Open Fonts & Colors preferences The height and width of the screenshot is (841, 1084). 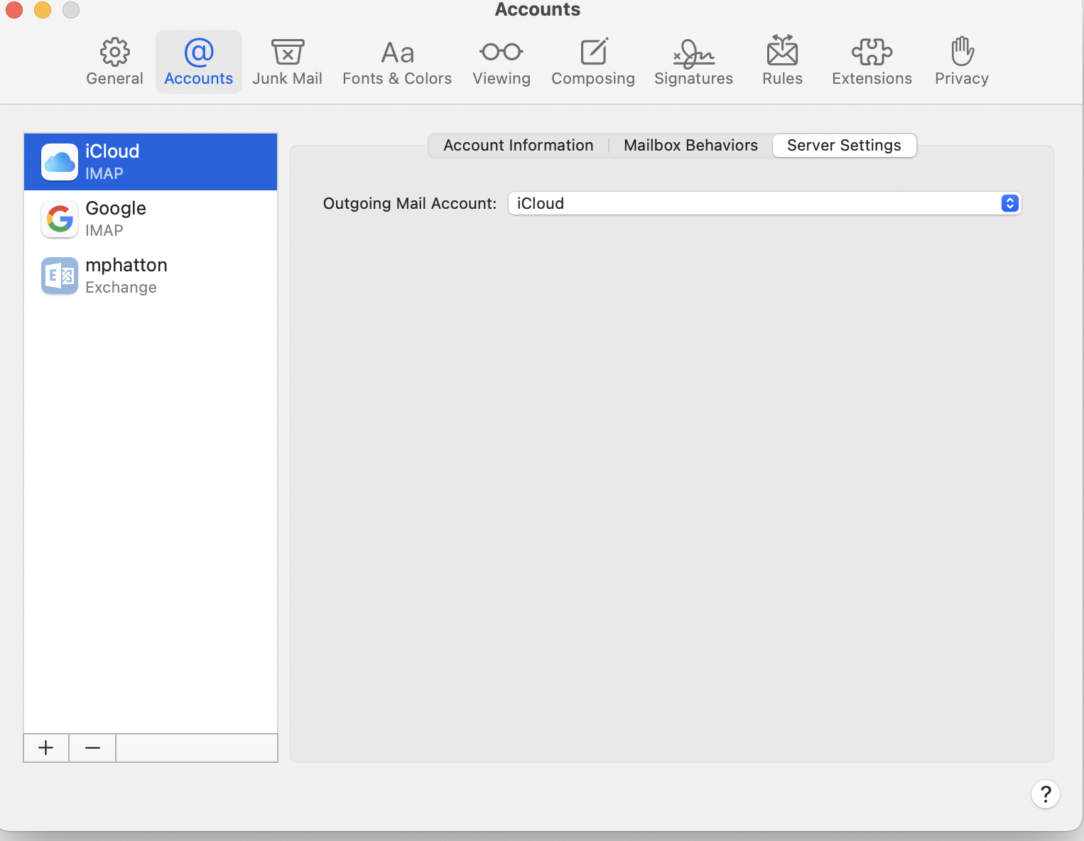point(397,62)
